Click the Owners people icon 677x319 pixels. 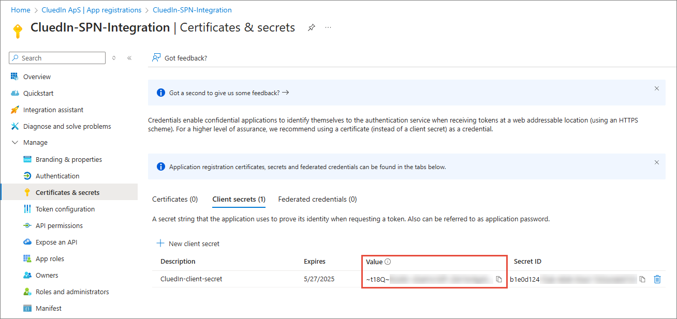[27, 275]
